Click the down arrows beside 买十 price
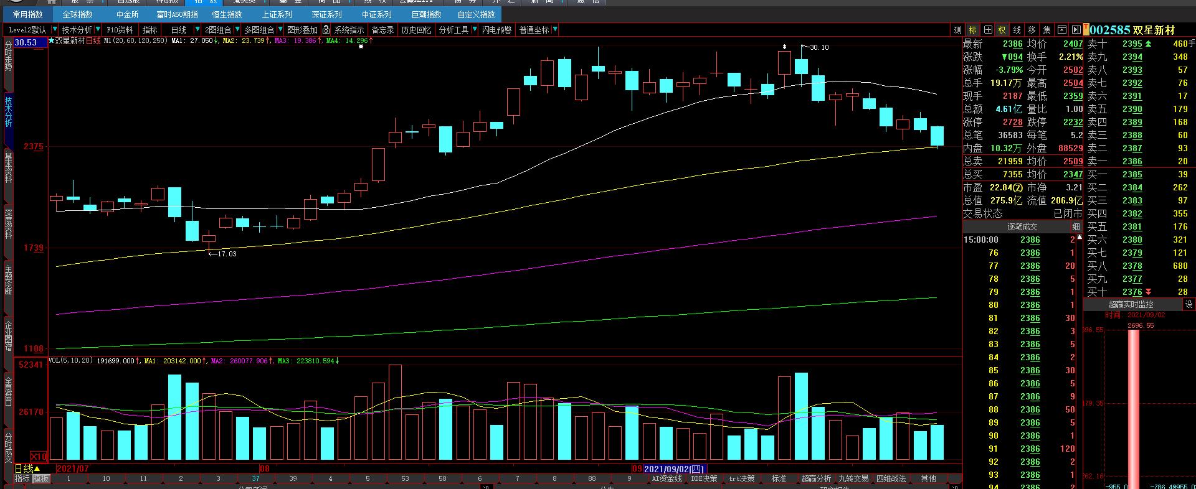The height and width of the screenshot is (489, 1196). click(x=1148, y=292)
